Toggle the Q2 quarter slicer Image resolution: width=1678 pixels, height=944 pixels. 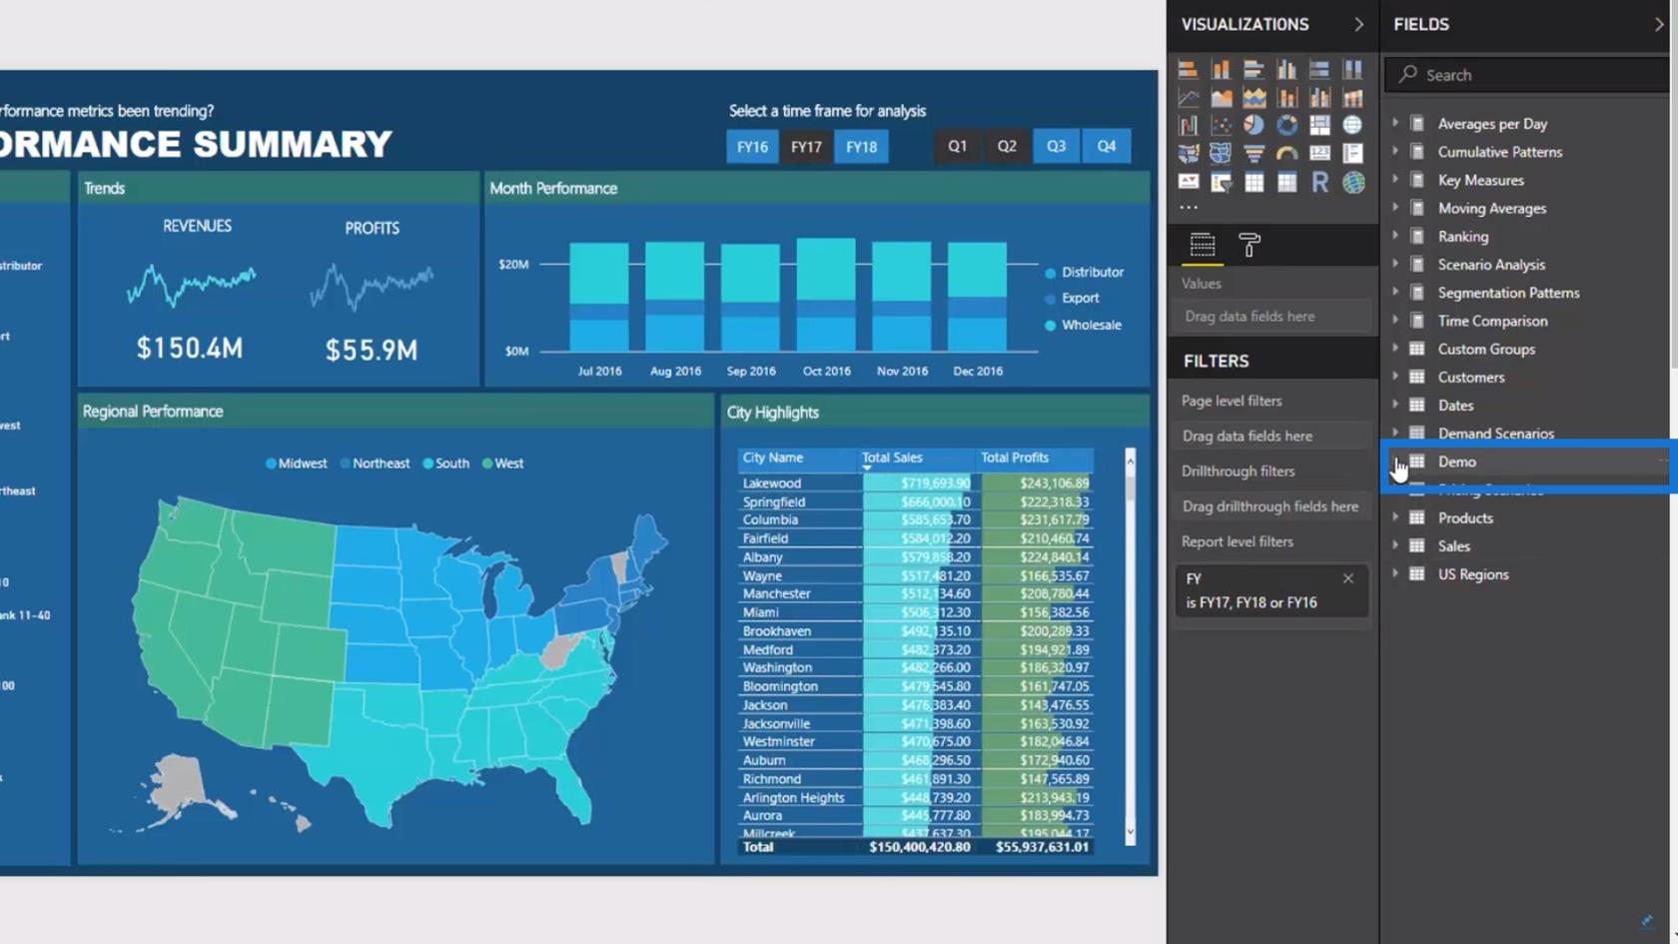1007,146
